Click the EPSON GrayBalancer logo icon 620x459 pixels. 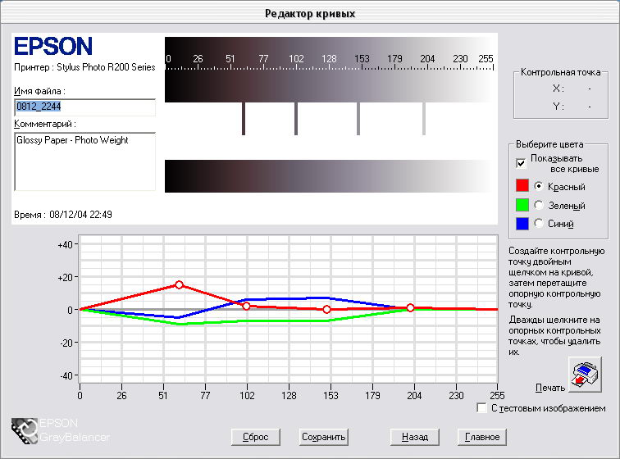tap(25, 431)
